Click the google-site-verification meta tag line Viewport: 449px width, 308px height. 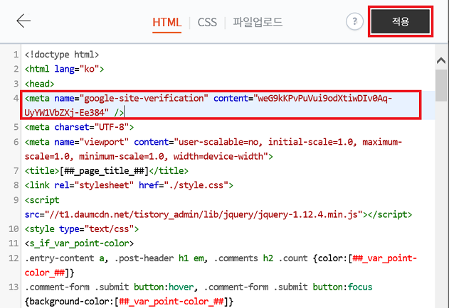(221, 105)
